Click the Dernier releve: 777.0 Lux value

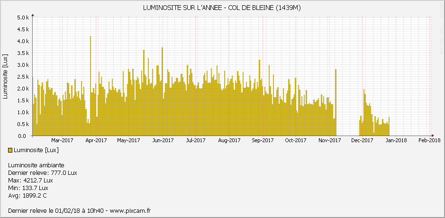(42, 173)
